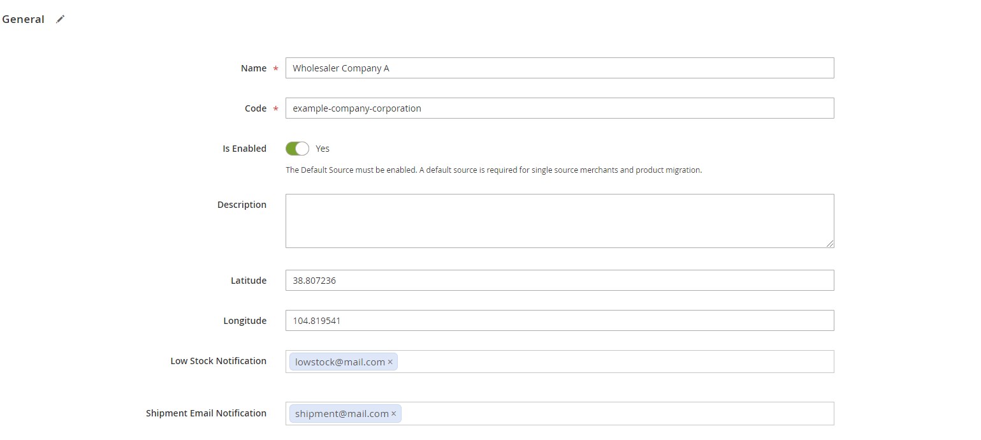
Task: Select the lowstock@mail.com tag chip
Action: pyautogui.click(x=340, y=362)
